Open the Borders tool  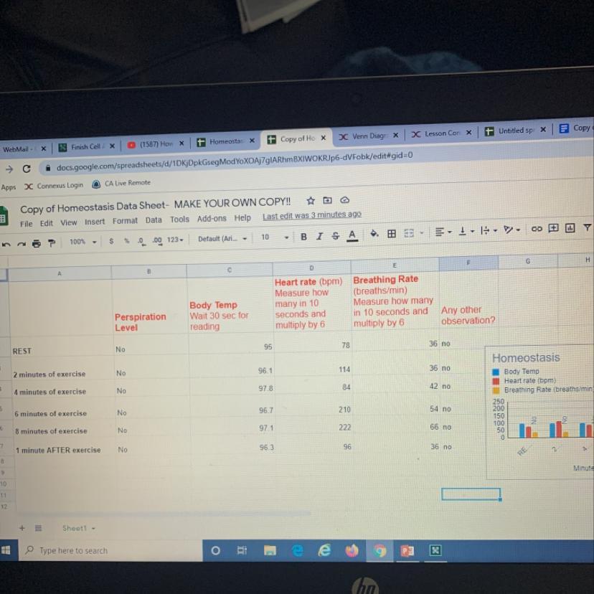tap(392, 233)
